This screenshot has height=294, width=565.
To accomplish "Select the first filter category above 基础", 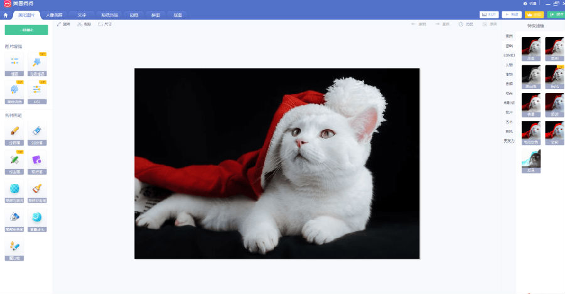I will point(508,36).
